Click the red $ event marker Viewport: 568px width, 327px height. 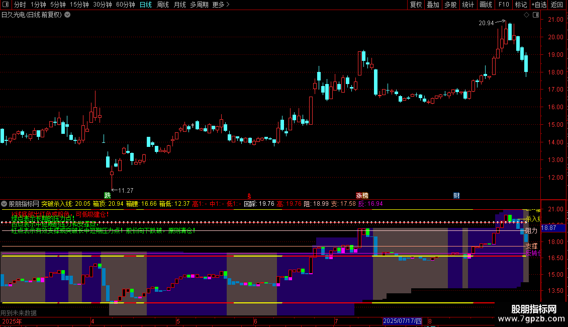click(249, 196)
